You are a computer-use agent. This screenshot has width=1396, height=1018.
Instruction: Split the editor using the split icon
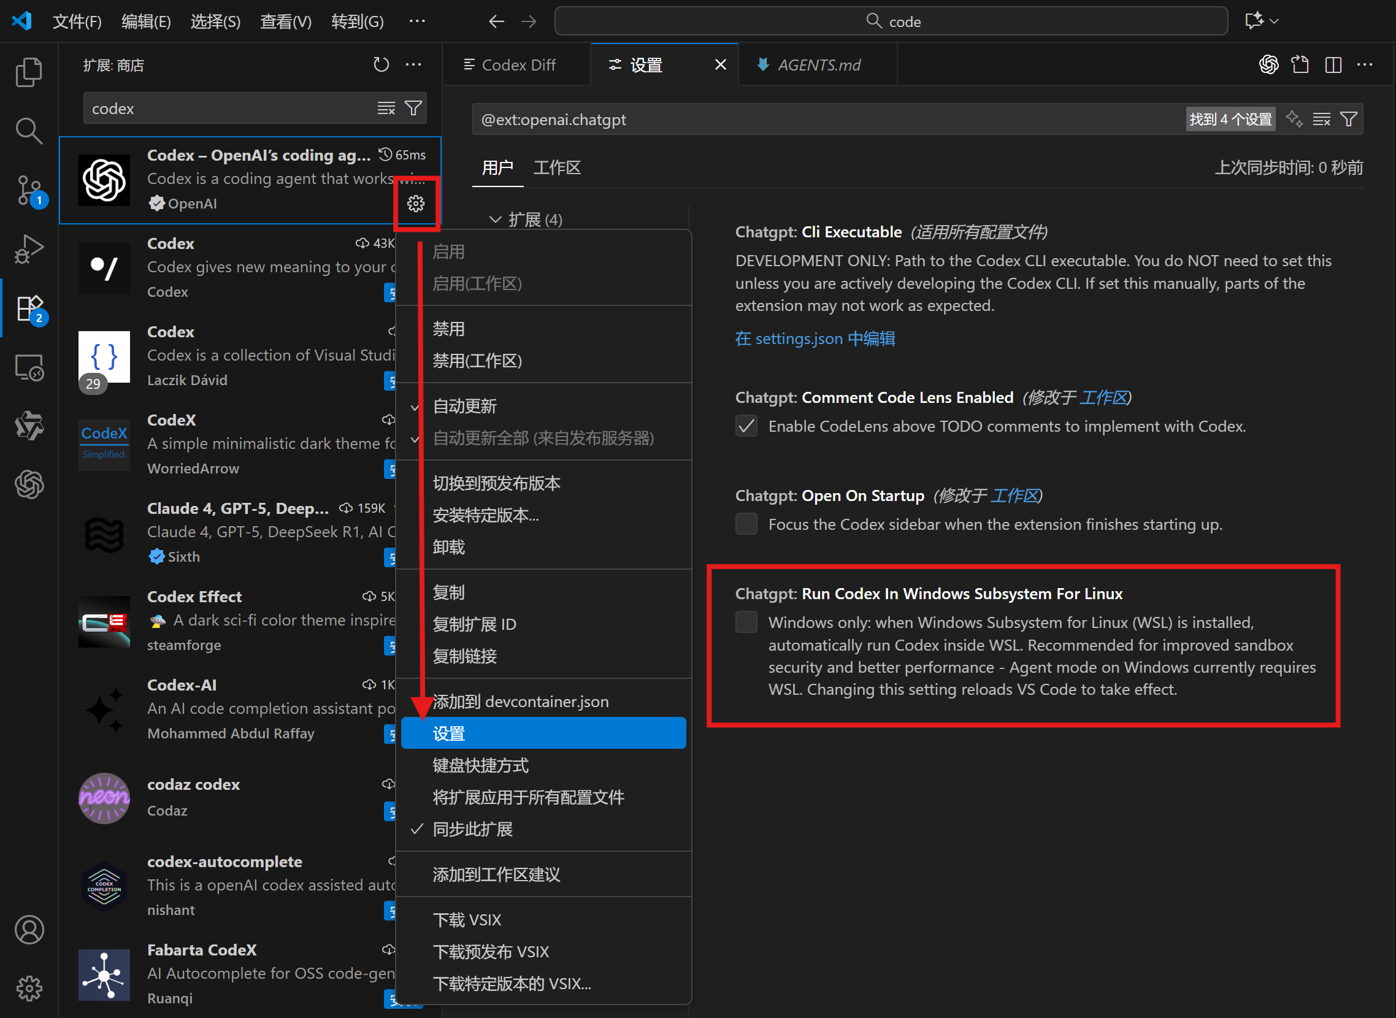coord(1333,64)
